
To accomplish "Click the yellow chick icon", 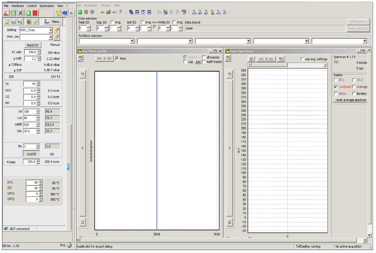I will pos(58,13).
